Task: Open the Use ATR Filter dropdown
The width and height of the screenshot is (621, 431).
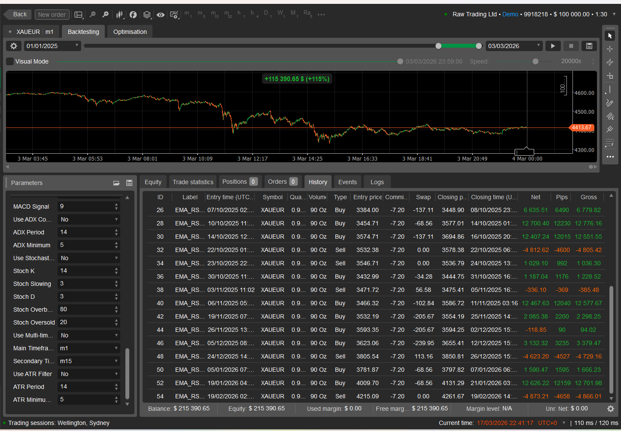Action: 88,374
